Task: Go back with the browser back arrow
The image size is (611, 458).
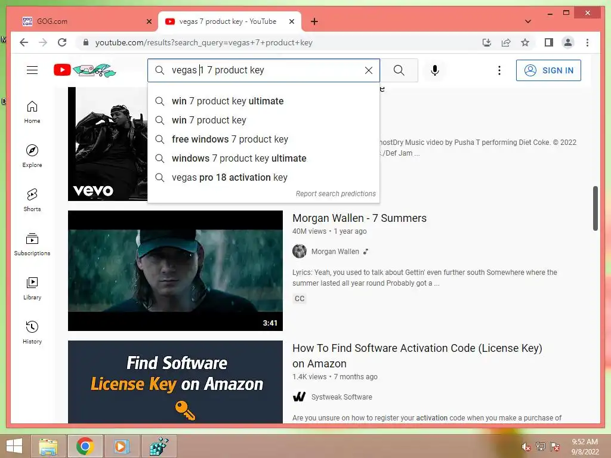Action: [24, 42]
